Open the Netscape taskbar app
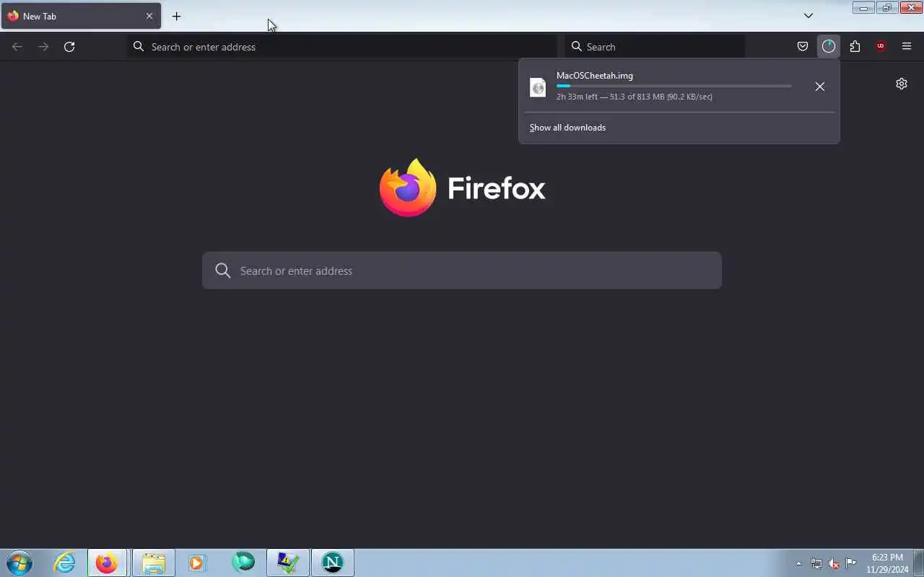Image resolution: width=924 pixels, height=577 pixels. tap(333, 563)
